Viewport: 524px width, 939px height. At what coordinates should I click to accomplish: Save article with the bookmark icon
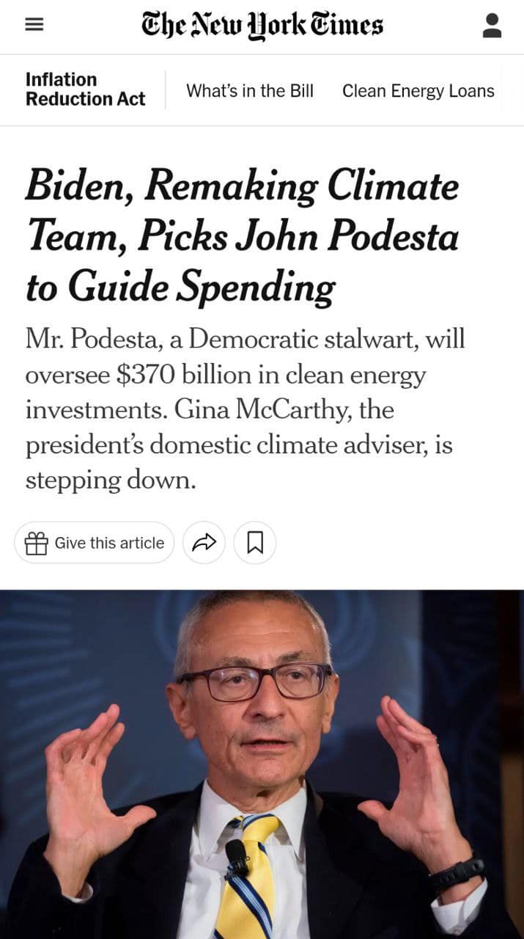click(255, 543)
